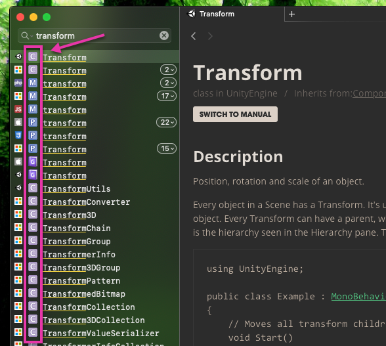Select the TransformerInfo result
386x346 pixels.
click(x=79, y=254)
